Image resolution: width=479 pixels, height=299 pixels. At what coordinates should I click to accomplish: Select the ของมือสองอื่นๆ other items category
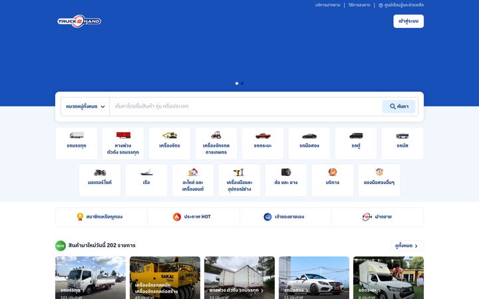379,180
